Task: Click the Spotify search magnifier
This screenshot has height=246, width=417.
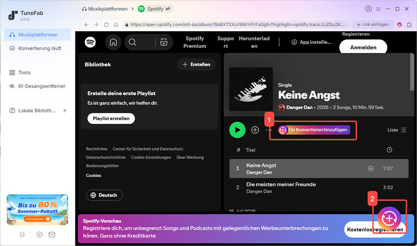Action: 132,42
